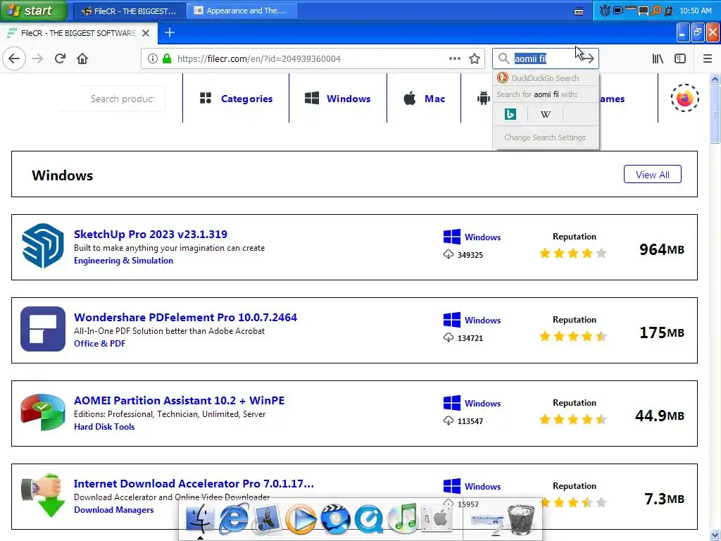The image size is (721, 541).
Task: Show site information icon in URL bar
Action: pyautogui.click(x=153, y=59)
